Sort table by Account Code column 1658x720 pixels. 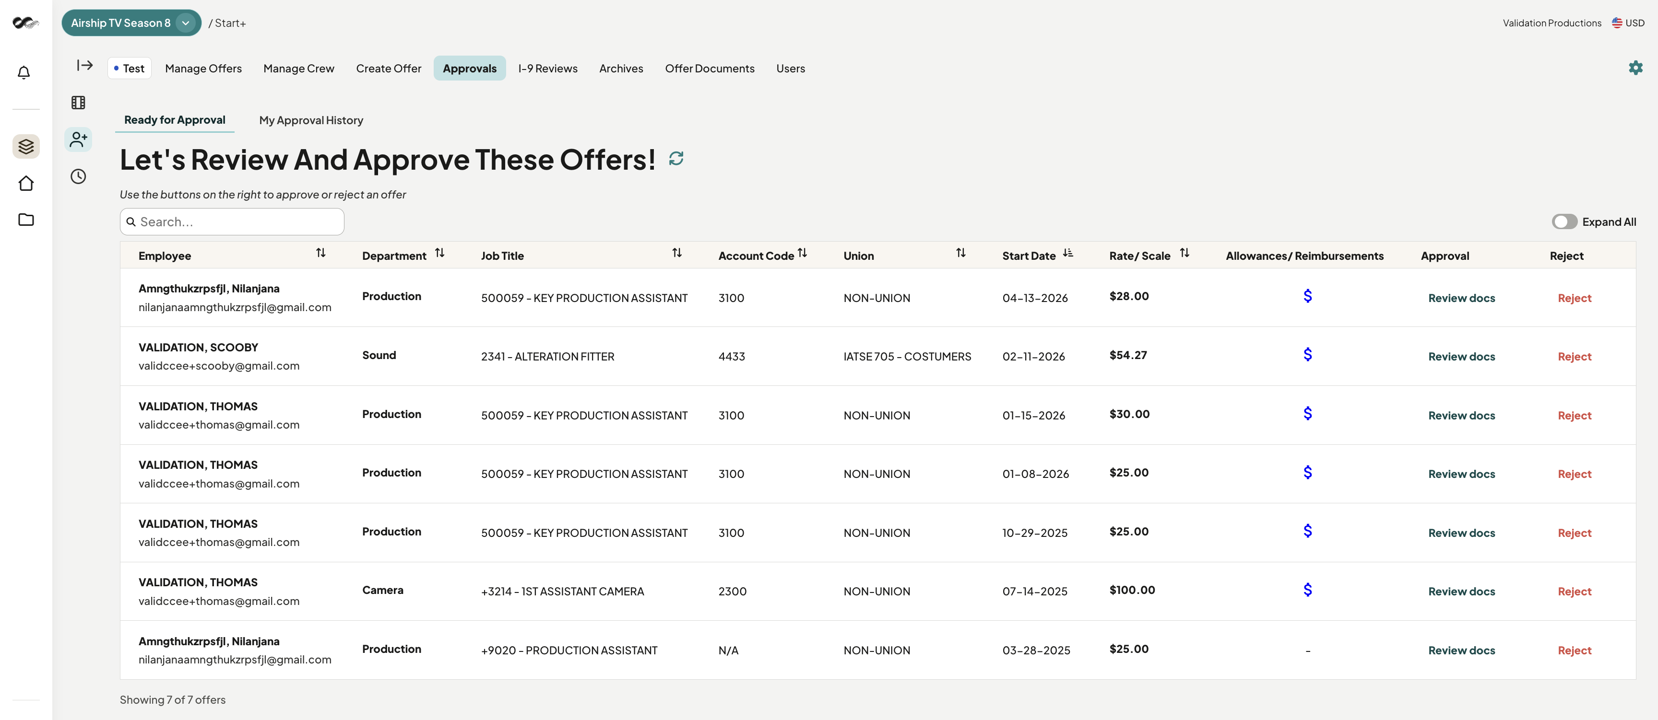(802, 253)
